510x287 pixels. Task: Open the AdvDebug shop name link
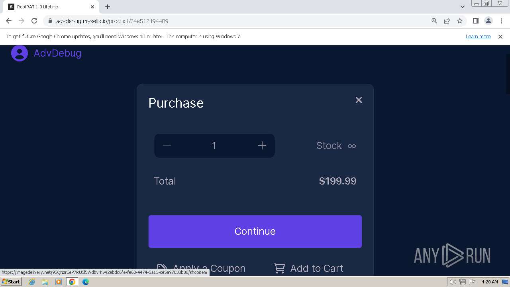(x=57, y=53)
